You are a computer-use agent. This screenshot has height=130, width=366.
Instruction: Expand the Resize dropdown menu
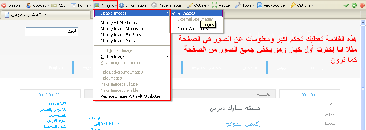pos(232,5)
